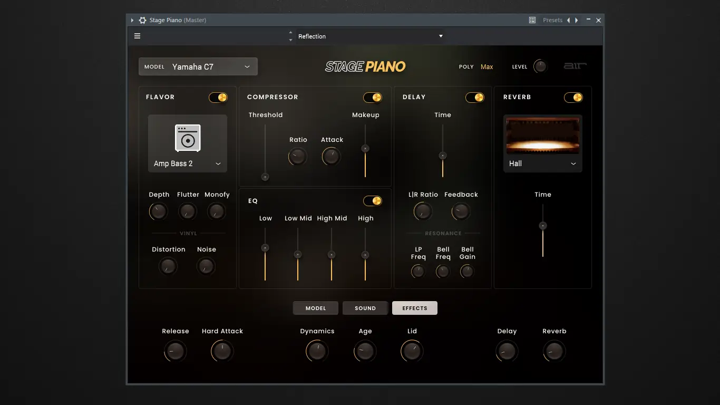Screen dimensions: 720x405
Task: Click the compressor Ratio knob
Action: [298, 157]
